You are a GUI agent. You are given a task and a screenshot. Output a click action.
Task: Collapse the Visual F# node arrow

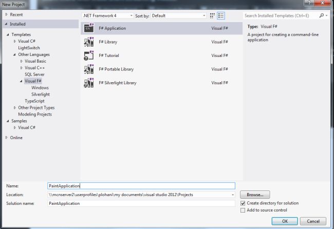(21, 81)
